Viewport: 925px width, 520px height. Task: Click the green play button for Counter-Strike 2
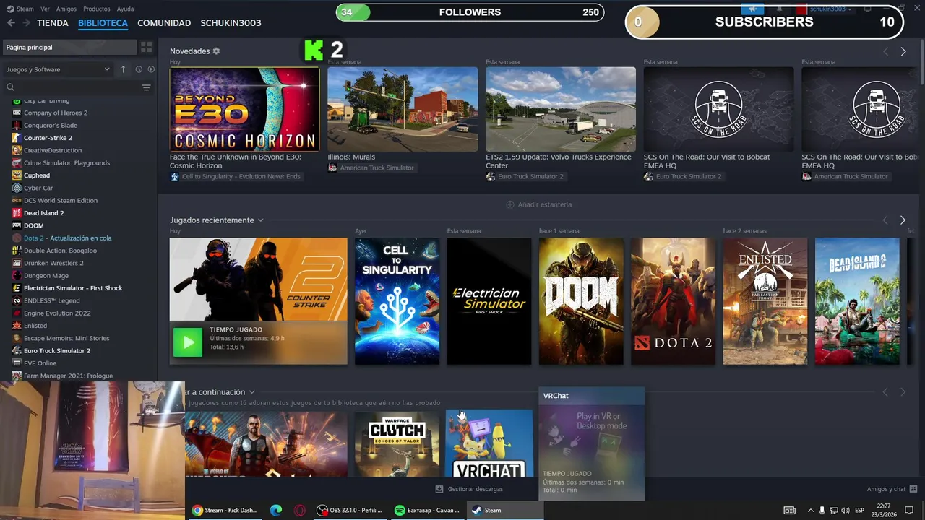click(188, 342)
